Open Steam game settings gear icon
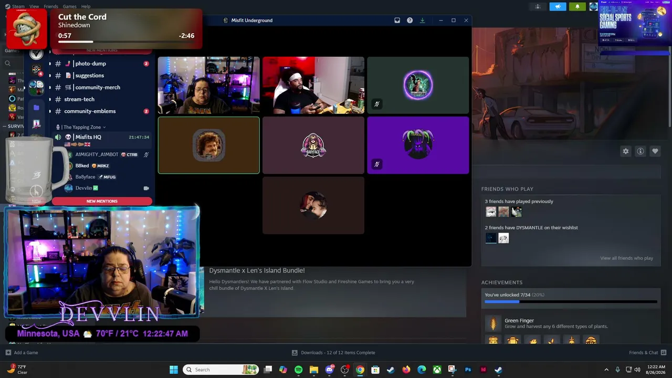Viewport: 672px width, 378px height. click(626, 151)
